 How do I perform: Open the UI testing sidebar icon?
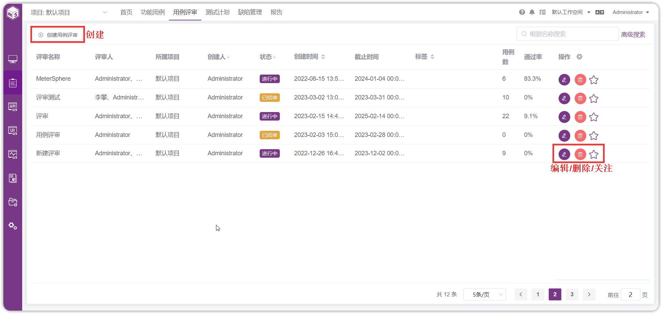[13, 131]
